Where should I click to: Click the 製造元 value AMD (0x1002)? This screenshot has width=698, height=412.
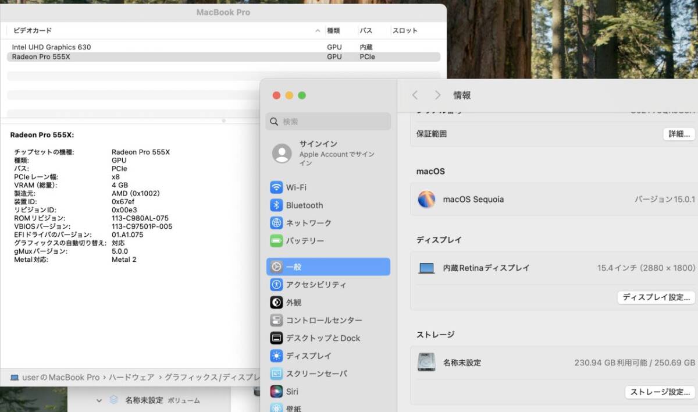click(x=136, y=193)
